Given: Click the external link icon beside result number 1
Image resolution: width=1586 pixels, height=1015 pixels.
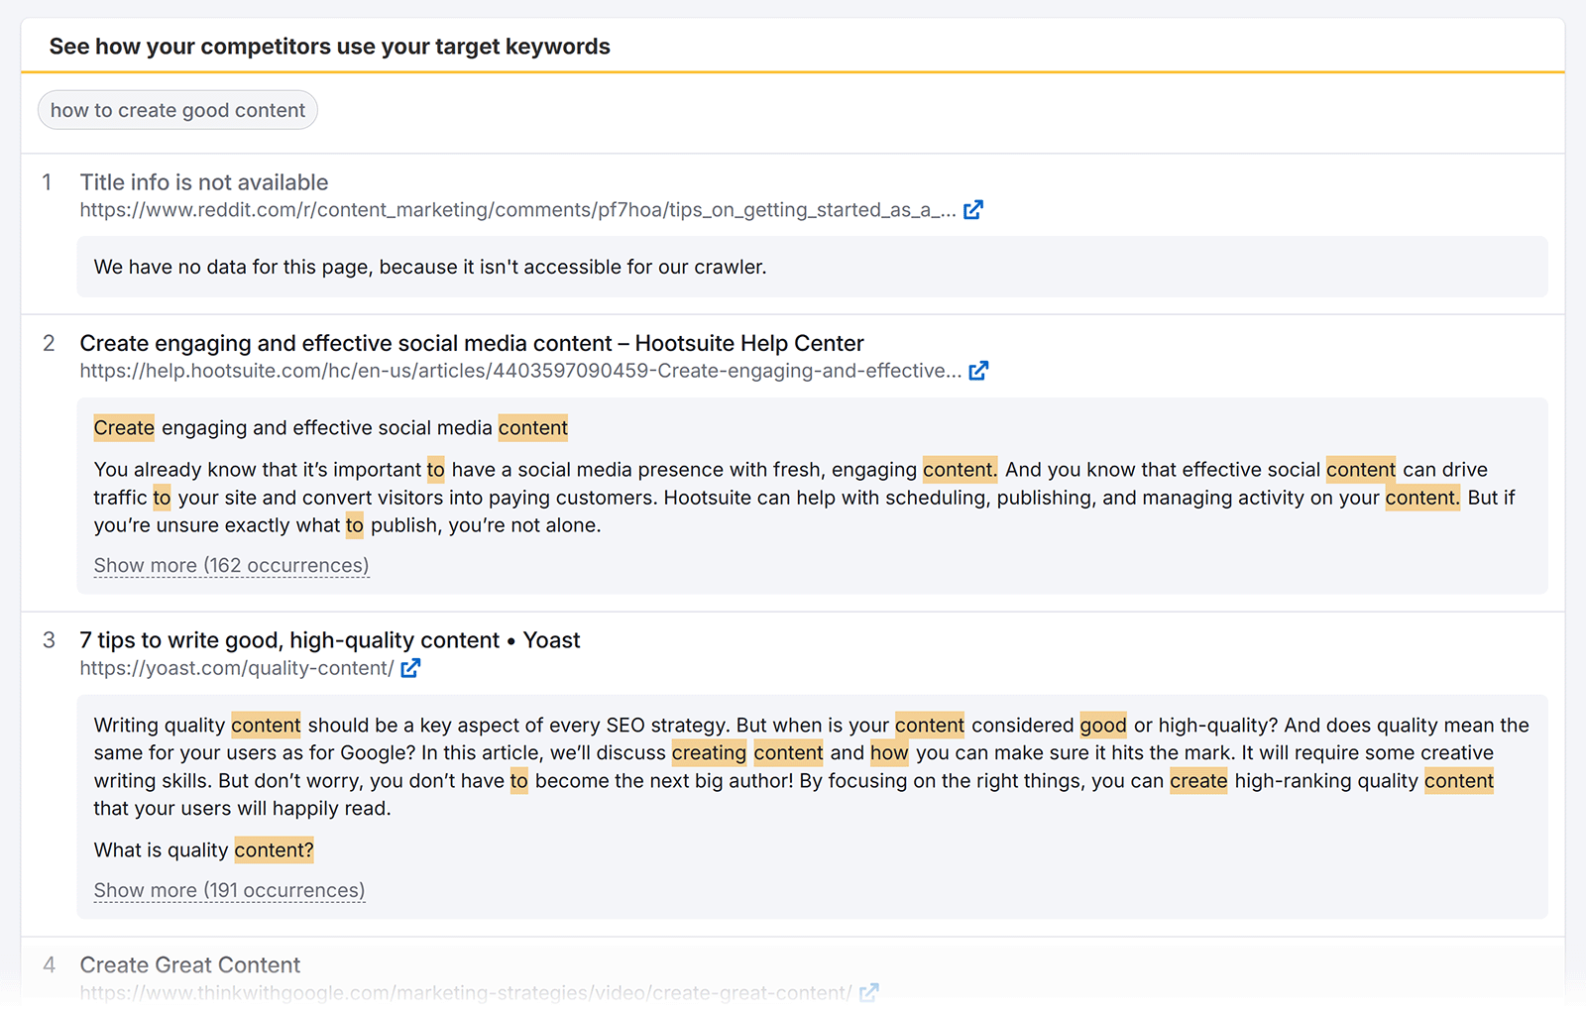Looking at the screenshot, I should pyautogui.click(x=974, y=209).
